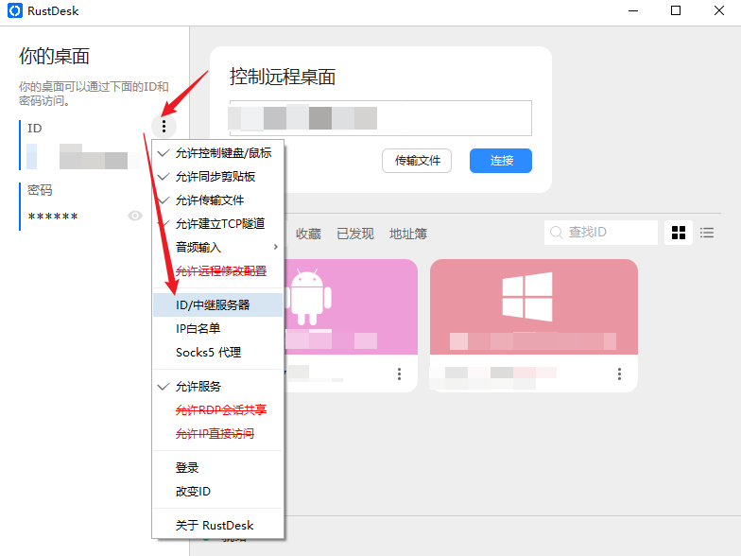Click the 连接 button
The height and width of the screenshot is (556, 741).
(x=501, y=161)
